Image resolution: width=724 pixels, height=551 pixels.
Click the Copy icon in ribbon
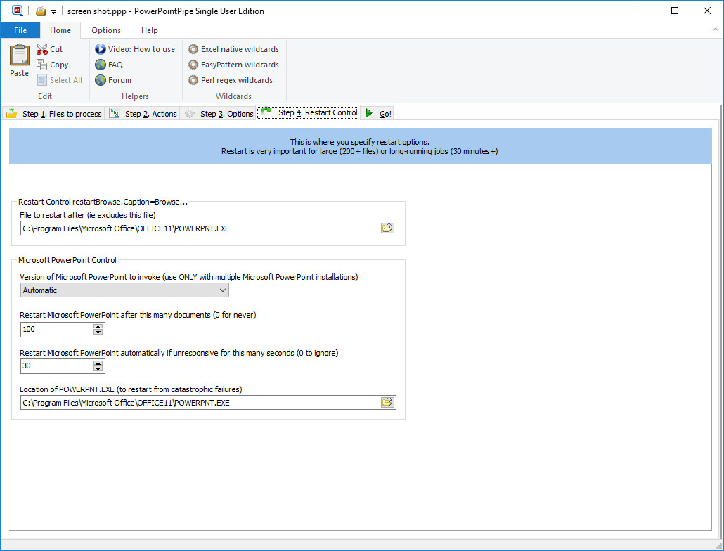[42, 65]
